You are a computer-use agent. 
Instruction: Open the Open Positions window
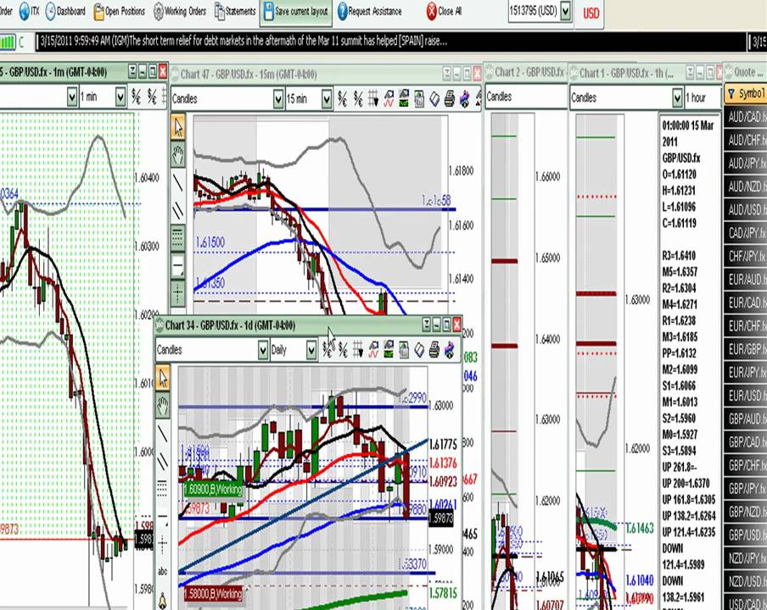[x=120, y=11]
